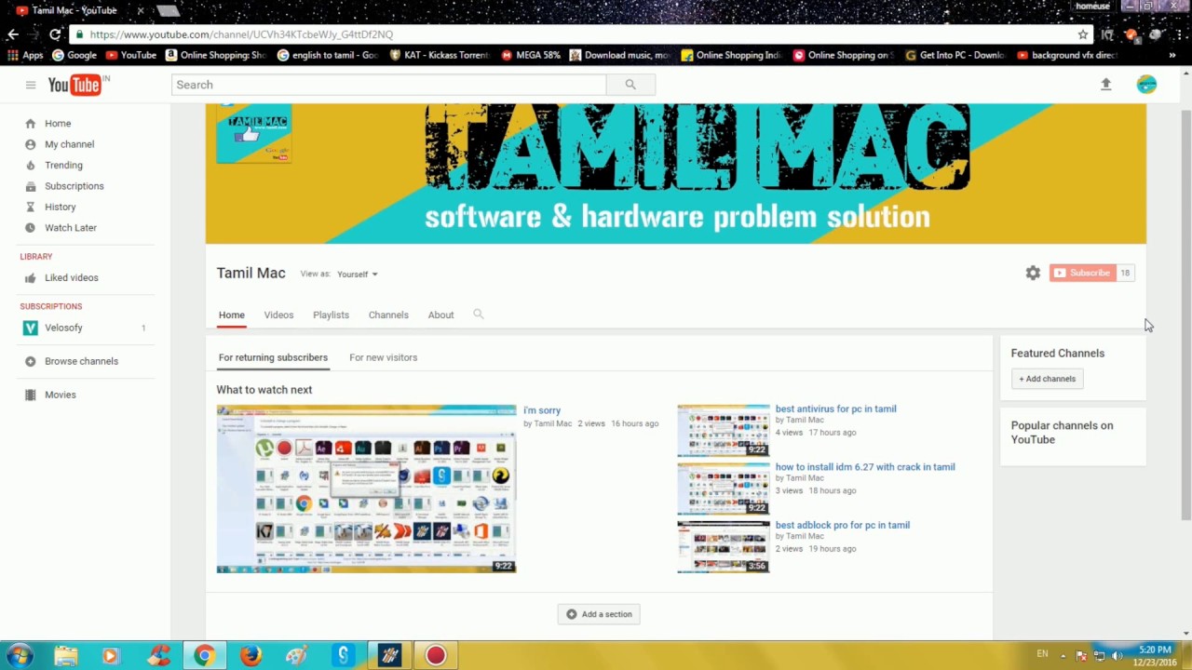Open how to install idm 6.27 video
Viewport: 1192px width, 670px height.
pos(864,467)
